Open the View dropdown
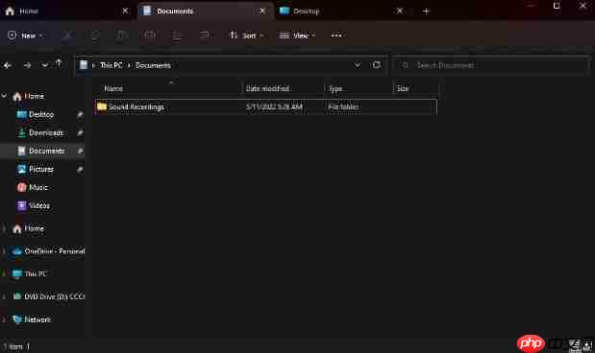The width and height of the screenshot is (595, 353). (x=297, y=35)
